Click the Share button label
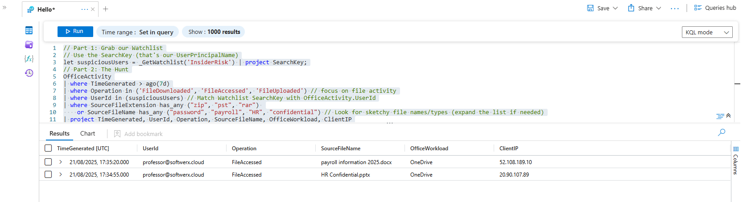Screen dimensions: 747x202 click(645, 8)
